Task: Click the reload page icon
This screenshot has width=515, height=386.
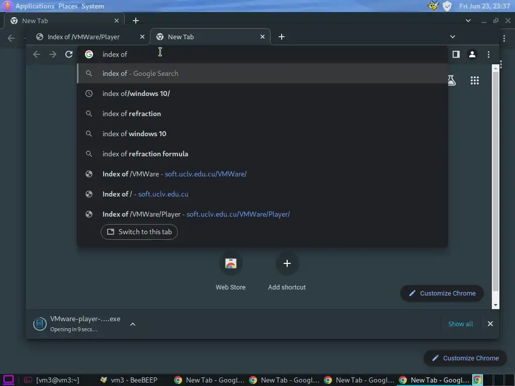Action: pyautogui.click(x=68, y=54)
